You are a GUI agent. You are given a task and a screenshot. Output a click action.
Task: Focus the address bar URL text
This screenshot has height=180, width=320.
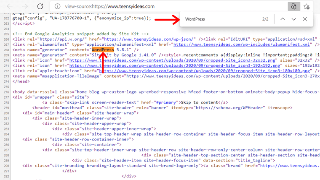109,7
